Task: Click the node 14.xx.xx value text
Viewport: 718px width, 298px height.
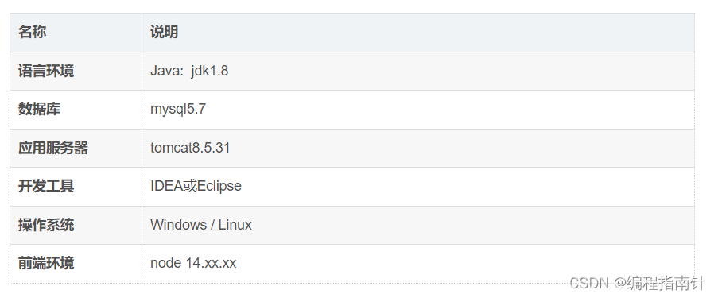Action: [193, 263]
